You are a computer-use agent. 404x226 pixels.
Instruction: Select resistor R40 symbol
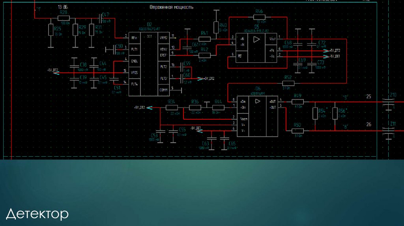pyautogui.click(x=216, y=27)
